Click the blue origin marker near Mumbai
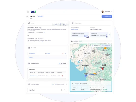Image resolution: width=136 pixels, height=102 pixels. pyautogui.click(x=85, y=76)
